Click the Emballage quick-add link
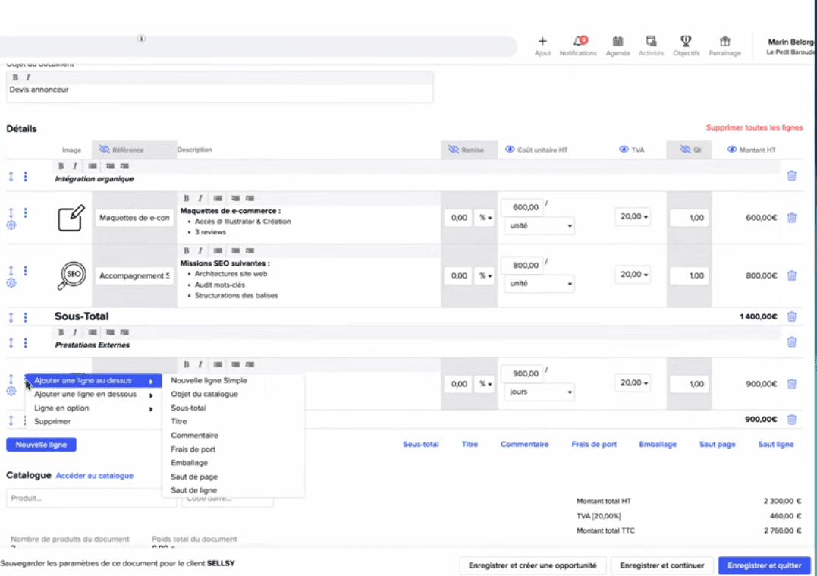Screen dimensions: 817x576 point(658,444)
